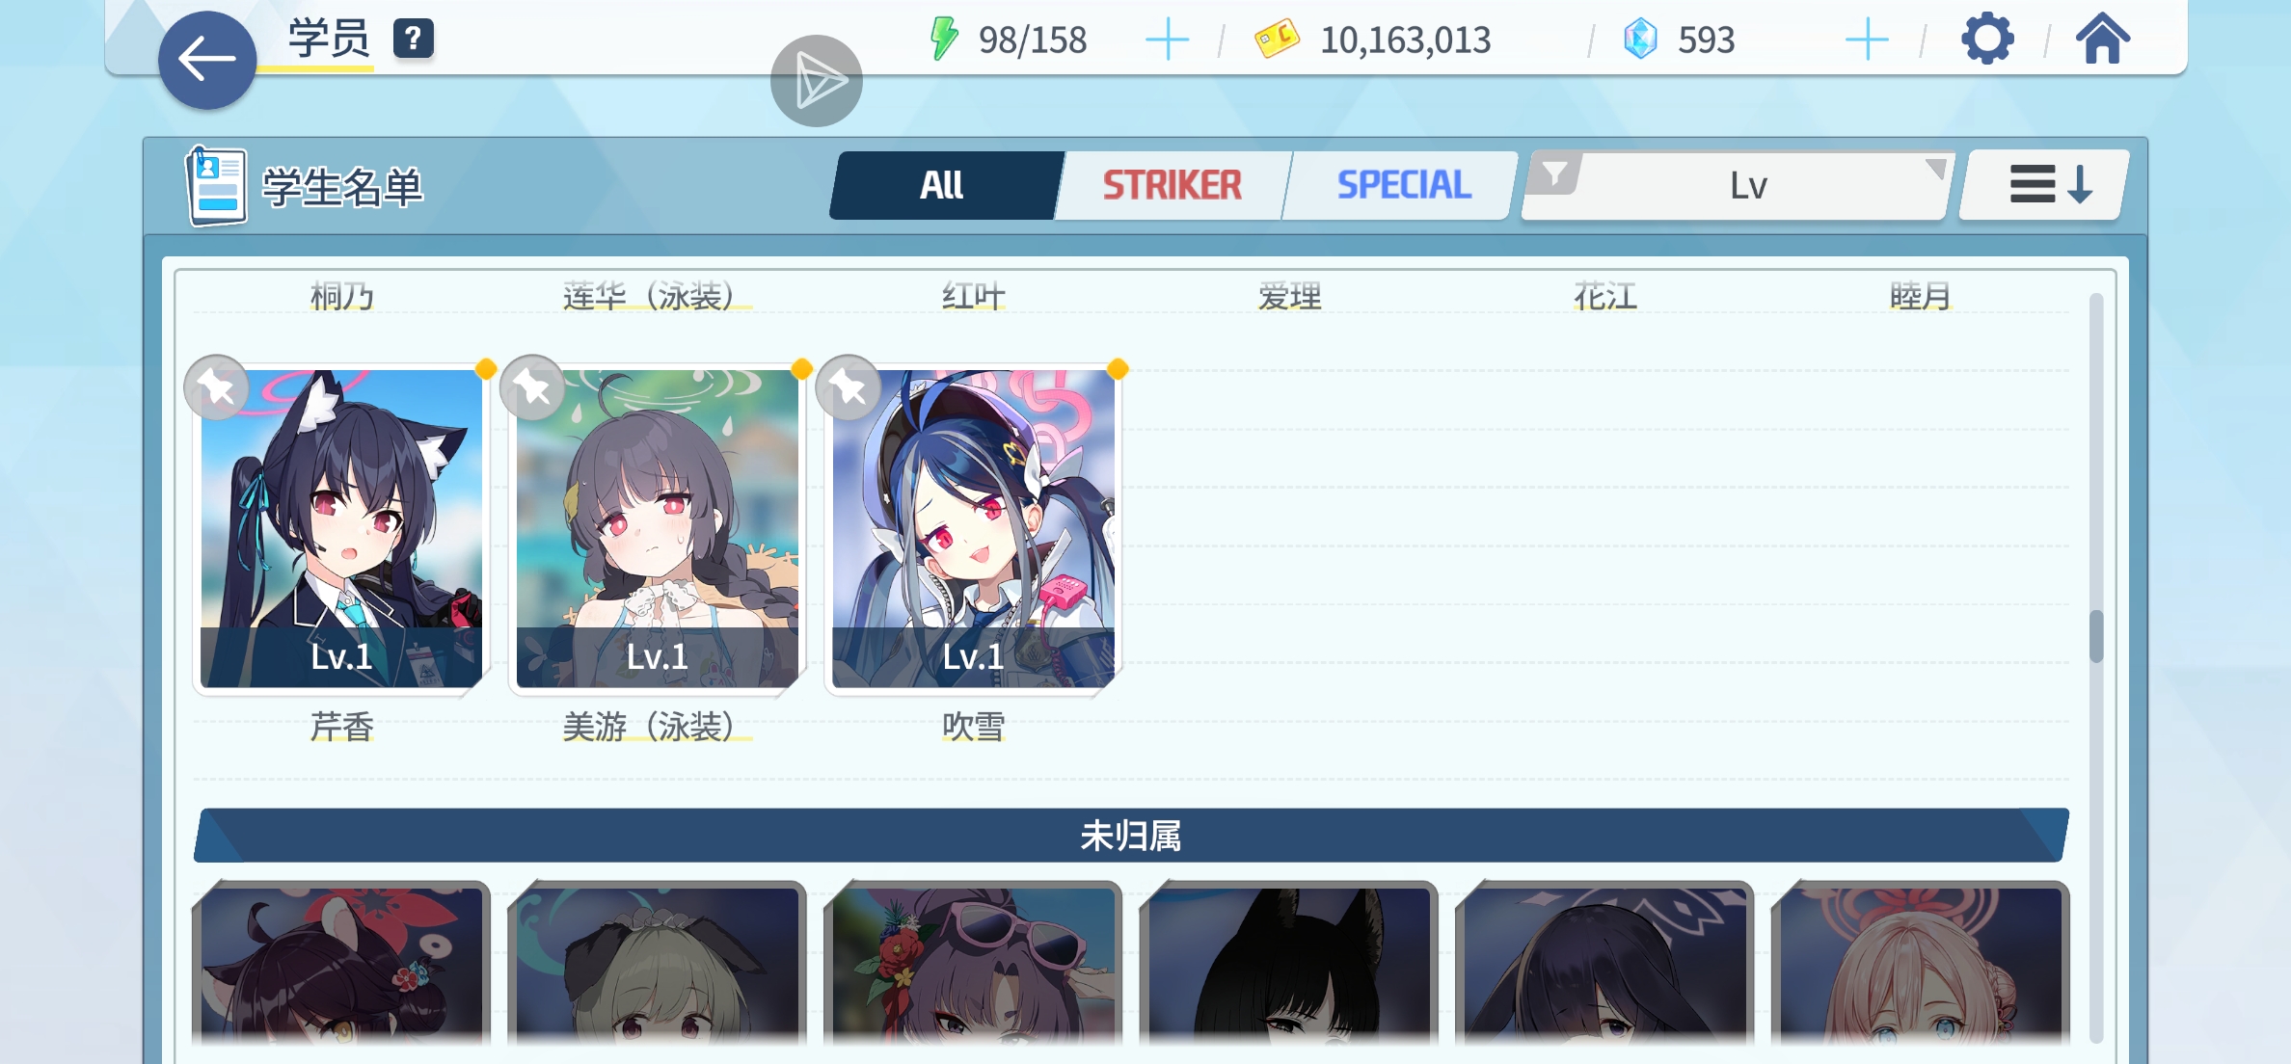The image size is (2291, 1064).
Task: Open the filter funnel icon
Action: point(1553,175)
